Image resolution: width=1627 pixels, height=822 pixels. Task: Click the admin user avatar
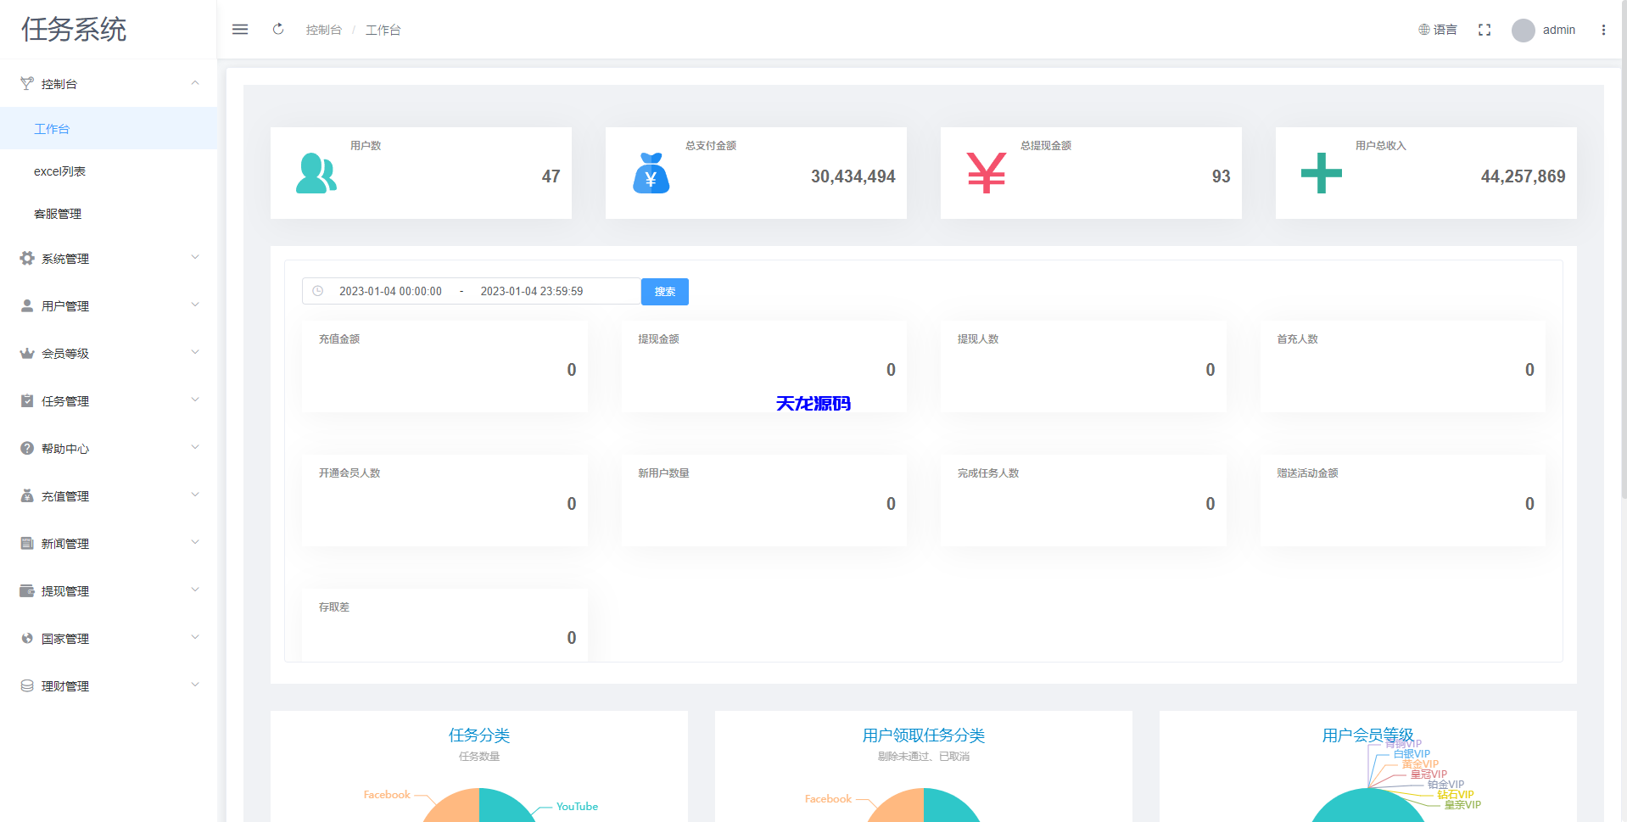tap(1524, 30)
